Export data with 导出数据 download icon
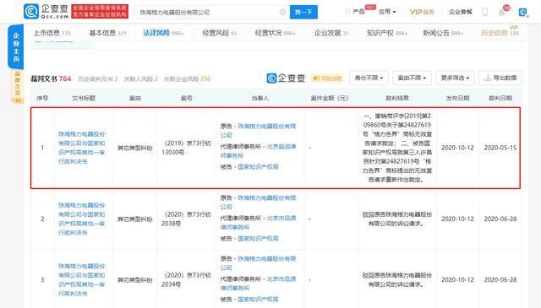 click(x=500, y=78)
